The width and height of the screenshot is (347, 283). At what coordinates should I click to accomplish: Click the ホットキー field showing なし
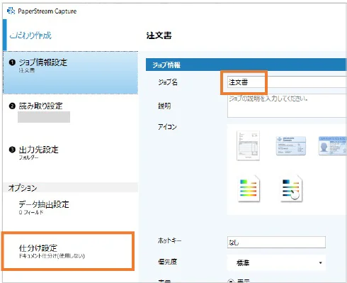(x=276, y=242)
